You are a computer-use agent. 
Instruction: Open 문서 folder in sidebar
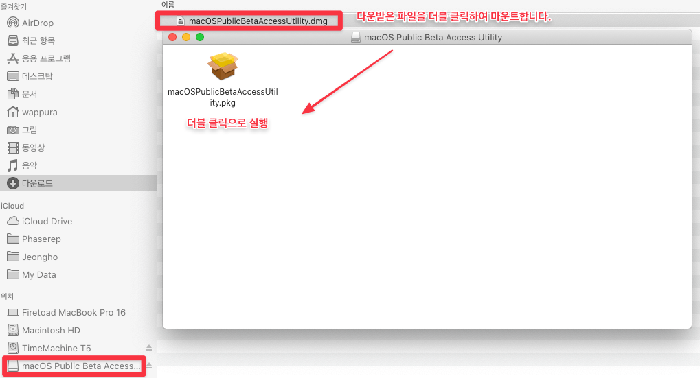point(30,94)
